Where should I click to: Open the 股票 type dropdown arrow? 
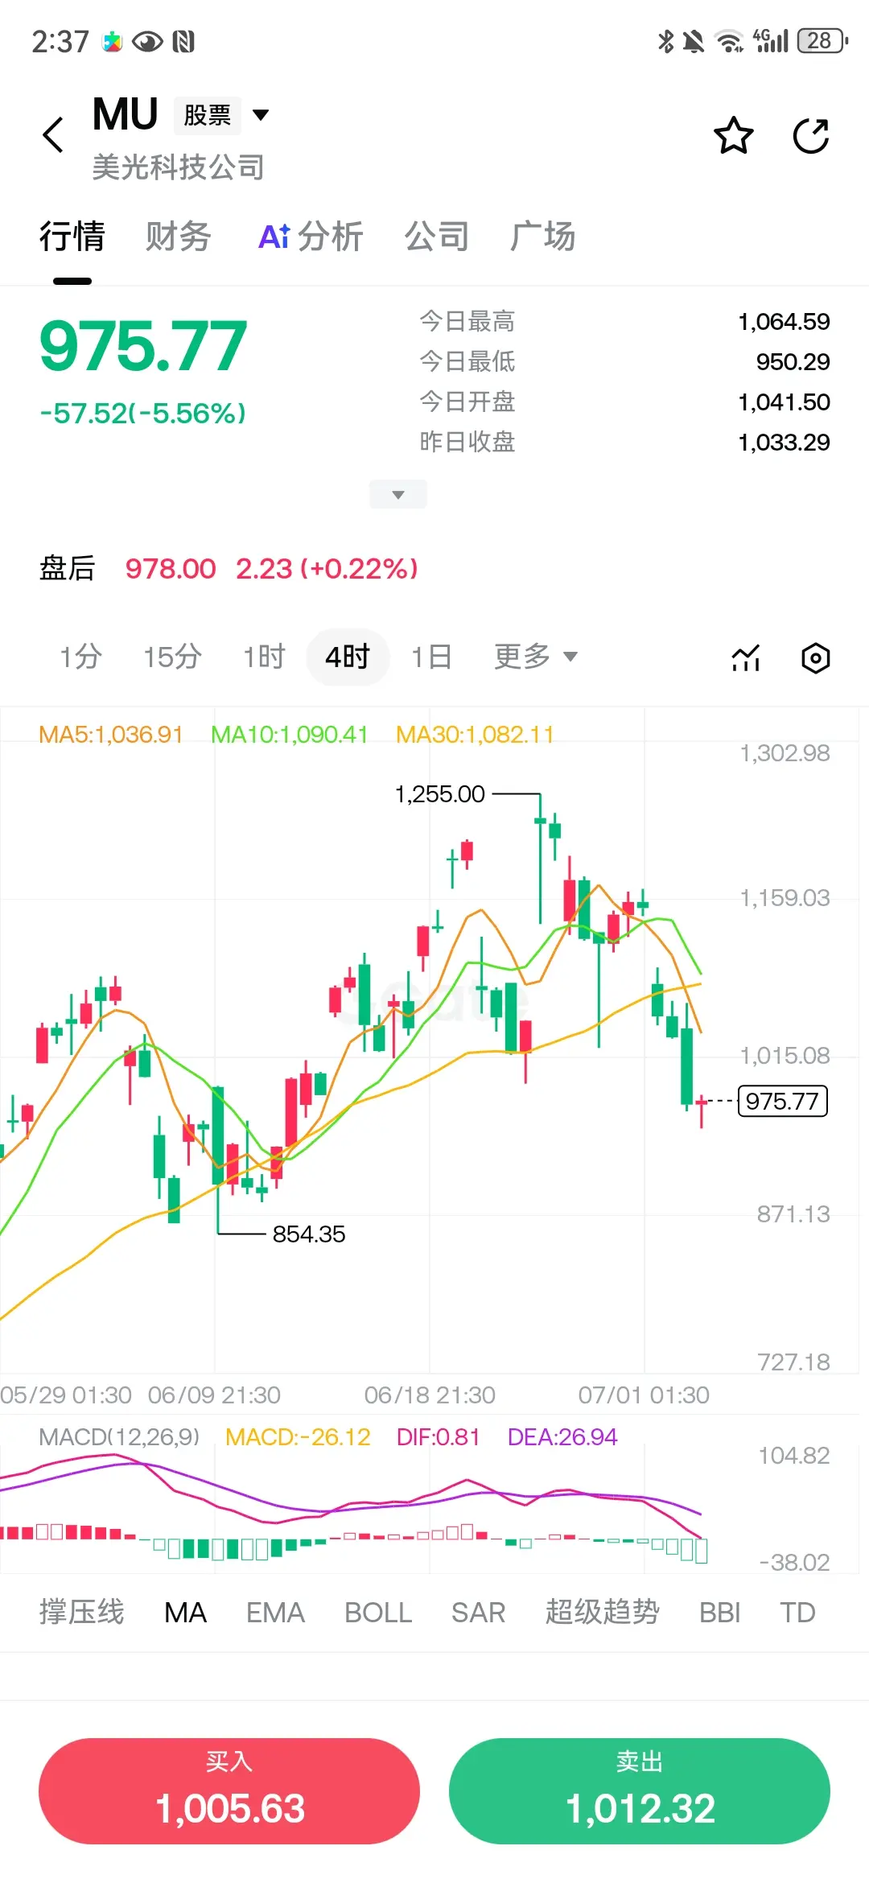pyautogui.click(x=261, y=115)
